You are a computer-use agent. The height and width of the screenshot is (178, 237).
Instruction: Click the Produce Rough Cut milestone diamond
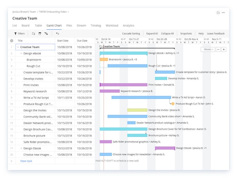(x=173, y=104)
